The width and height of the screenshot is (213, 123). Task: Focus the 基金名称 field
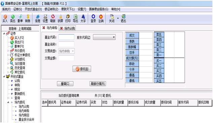pyautogui.click(x=66, y=44)
